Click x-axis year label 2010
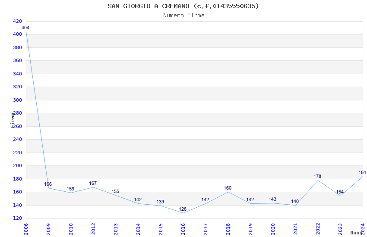 click(71, 229)
